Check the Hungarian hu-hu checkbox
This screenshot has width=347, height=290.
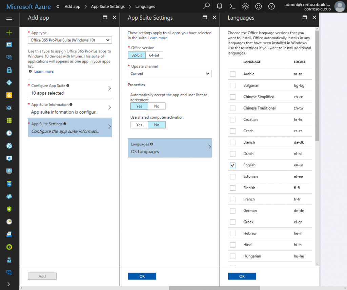coord(232,256)
